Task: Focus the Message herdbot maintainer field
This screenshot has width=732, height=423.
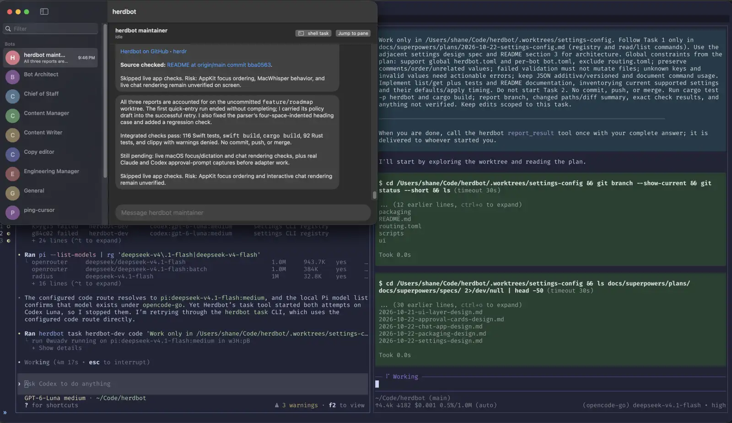Action: 243,212
